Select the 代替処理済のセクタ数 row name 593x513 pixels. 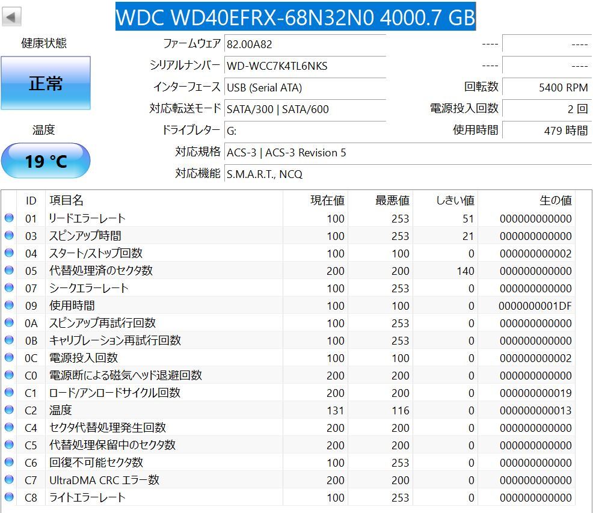point(101,271)
